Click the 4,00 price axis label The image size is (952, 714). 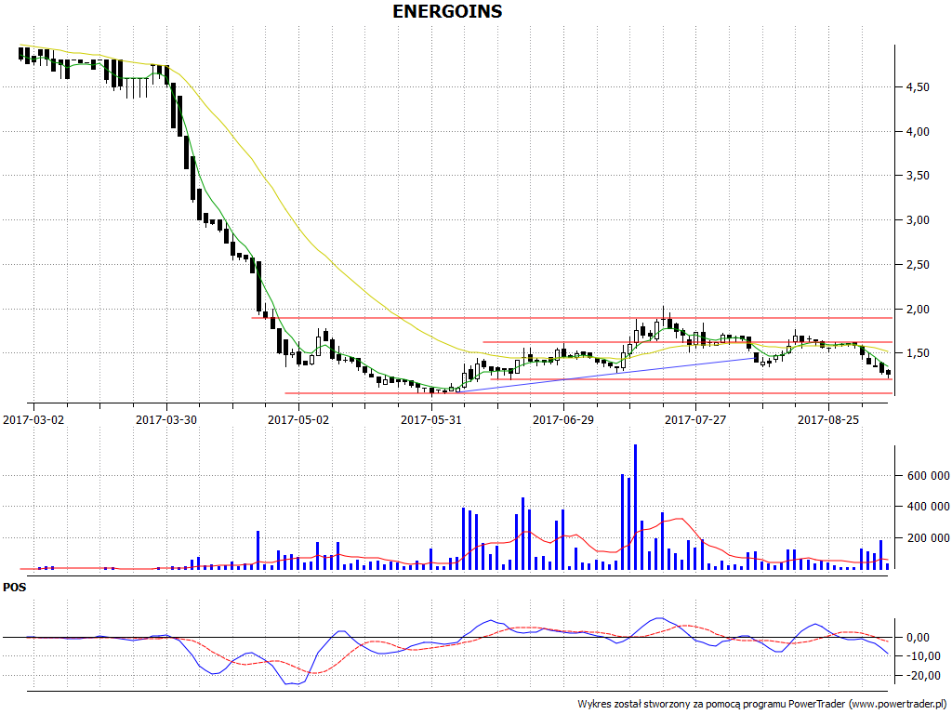pos(918,132)
